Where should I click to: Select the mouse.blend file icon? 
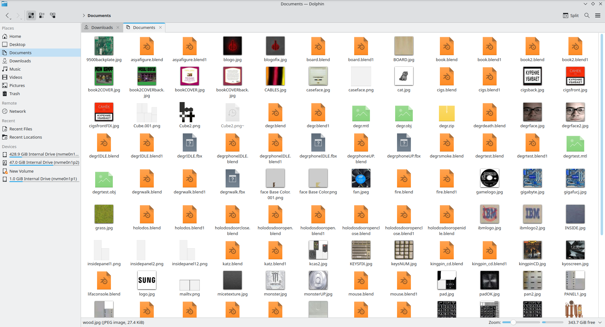361,280
